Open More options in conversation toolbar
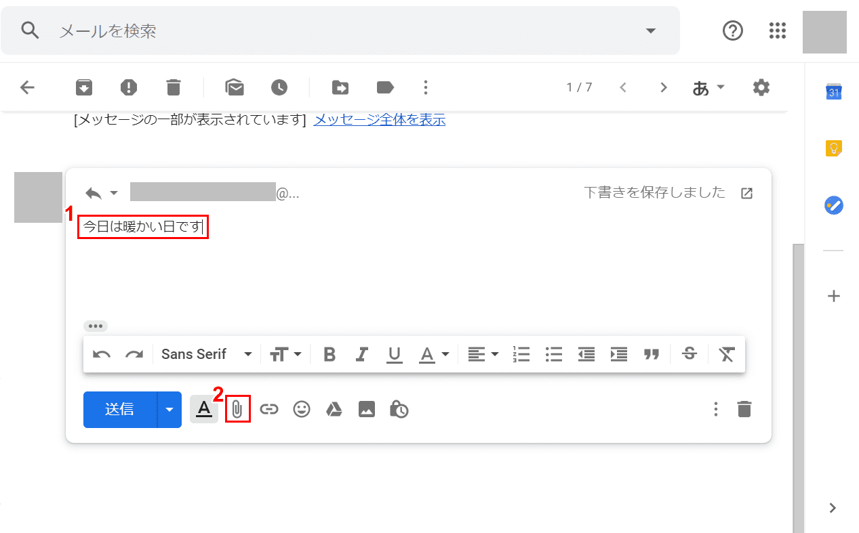The width and height of the screenshot is (859, 533). tap(426, 87)
